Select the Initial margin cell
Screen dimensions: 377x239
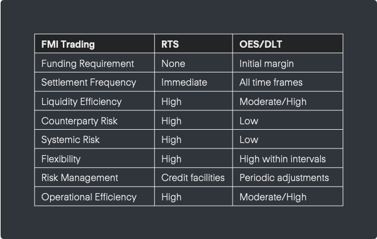tap(288, 63)
